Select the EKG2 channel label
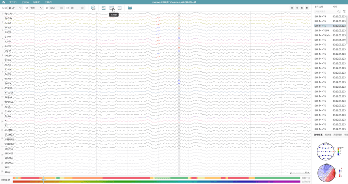The image size is (348, 184). 8,172
